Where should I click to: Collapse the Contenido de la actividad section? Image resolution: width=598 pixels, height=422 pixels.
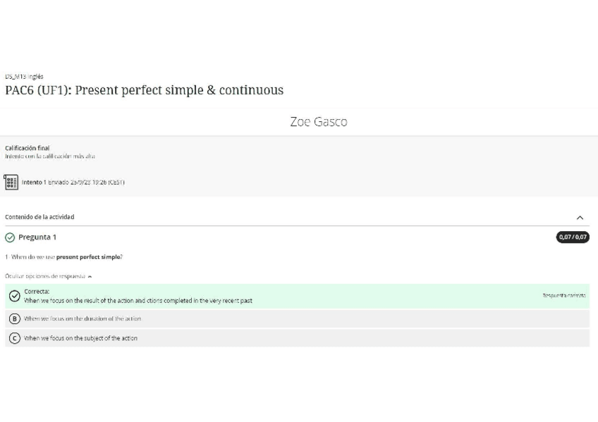[580, 218]
